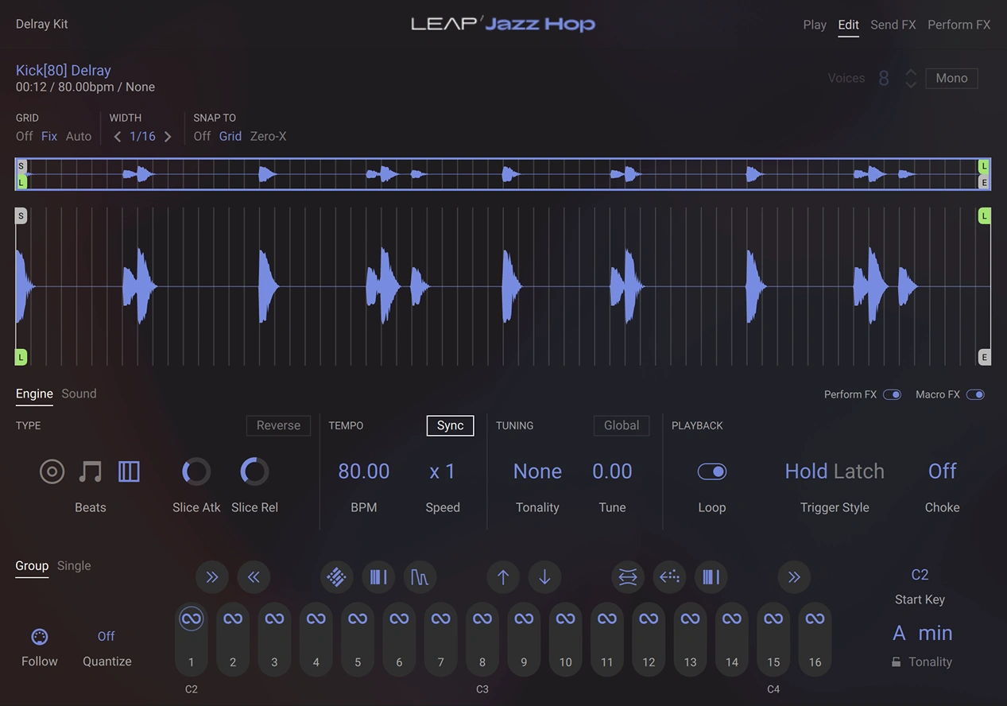Click the Voices stepper up arrow
The width and height of the screenshot is (1007, 706).
pyautogui.click(x=910, y=72)
